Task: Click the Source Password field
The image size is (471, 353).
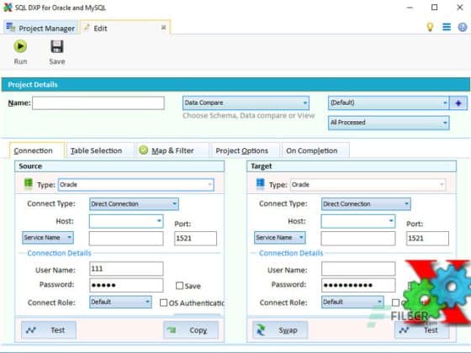Action: click(x=126, y=285)
